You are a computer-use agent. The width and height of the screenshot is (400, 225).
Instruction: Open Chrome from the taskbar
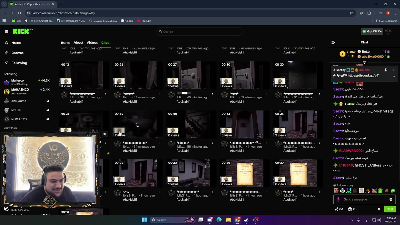point(237,220)
